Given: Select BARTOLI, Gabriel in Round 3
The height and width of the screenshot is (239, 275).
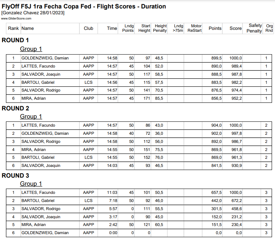Looking at the screenshot, I should tap(38, 200).
